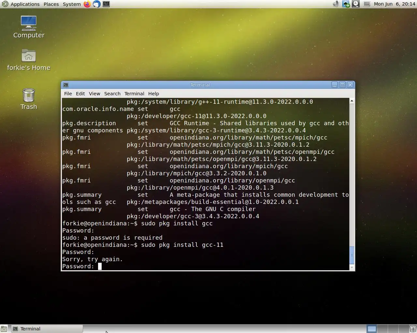Click 'com.oracle.info.name' text in terminal
The width and height of the screenshot is (417, 333).
(x=98, y=109)
